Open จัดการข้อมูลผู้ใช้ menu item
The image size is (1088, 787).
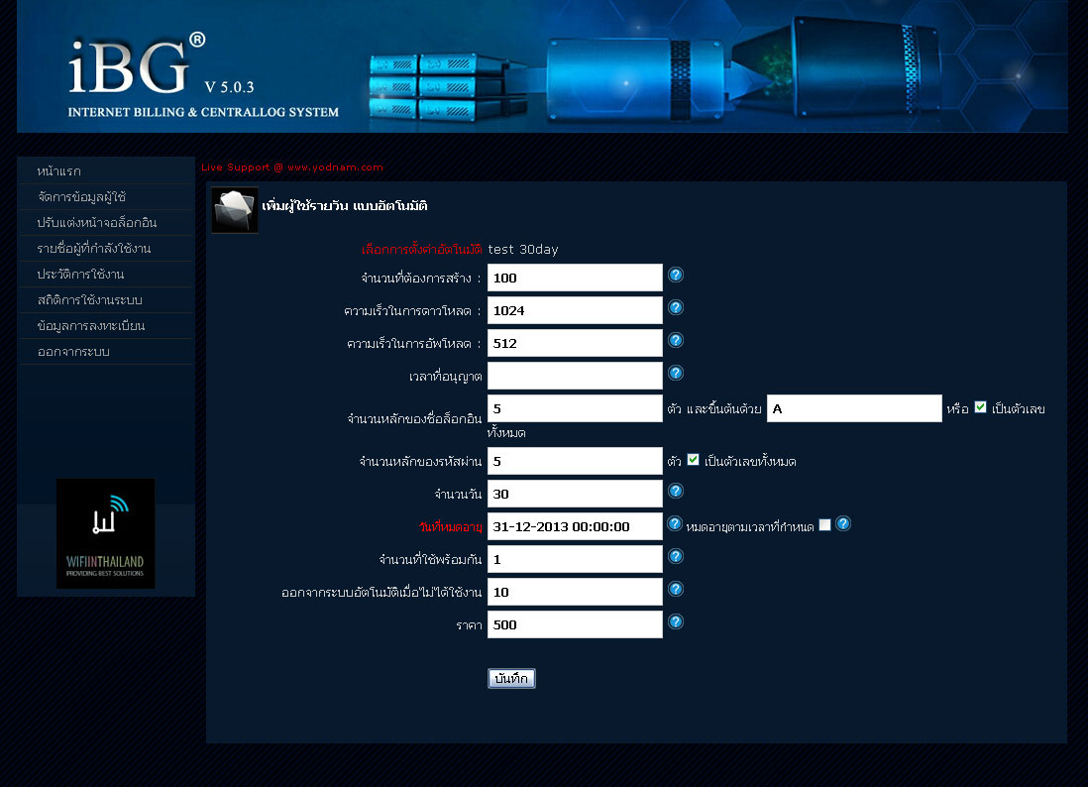pyautogui.click(x=105, y=197)
